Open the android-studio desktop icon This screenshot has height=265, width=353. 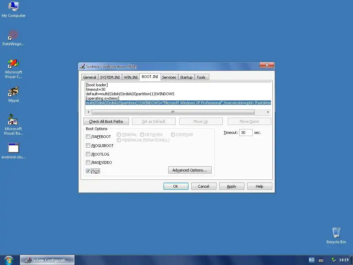coord(13,151)
